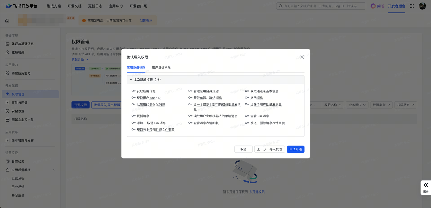The image size is (431, 208).
Task: Click the 给多个用户批量发消息 permission
Action: (x=266, y=104)
